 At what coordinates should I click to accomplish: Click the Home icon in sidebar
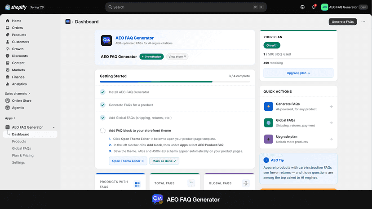(x=8, y=21)
